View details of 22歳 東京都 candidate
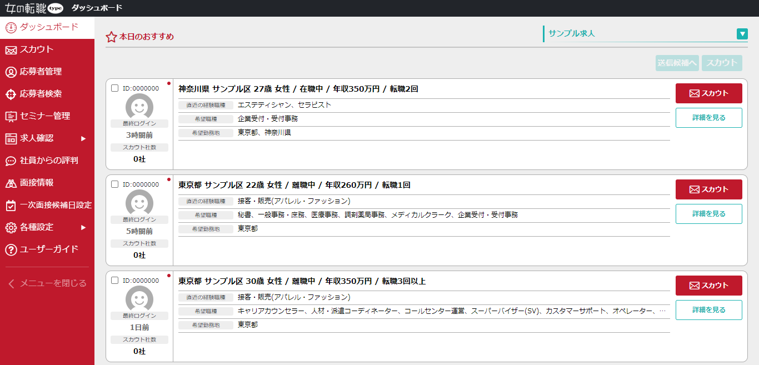 click(x=708, y=214)
